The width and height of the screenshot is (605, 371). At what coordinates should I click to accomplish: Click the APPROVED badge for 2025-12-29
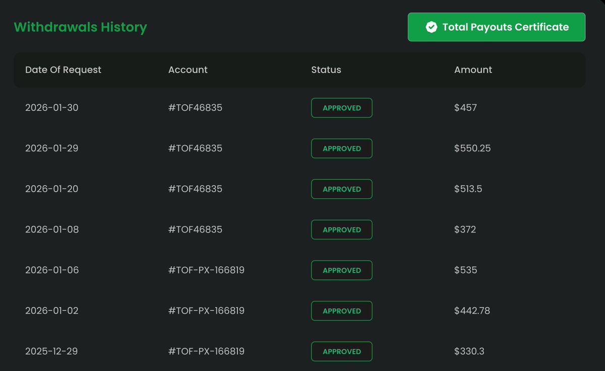tap(342, 351)
